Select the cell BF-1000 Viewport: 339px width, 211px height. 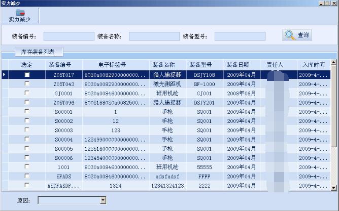[205, 85]
